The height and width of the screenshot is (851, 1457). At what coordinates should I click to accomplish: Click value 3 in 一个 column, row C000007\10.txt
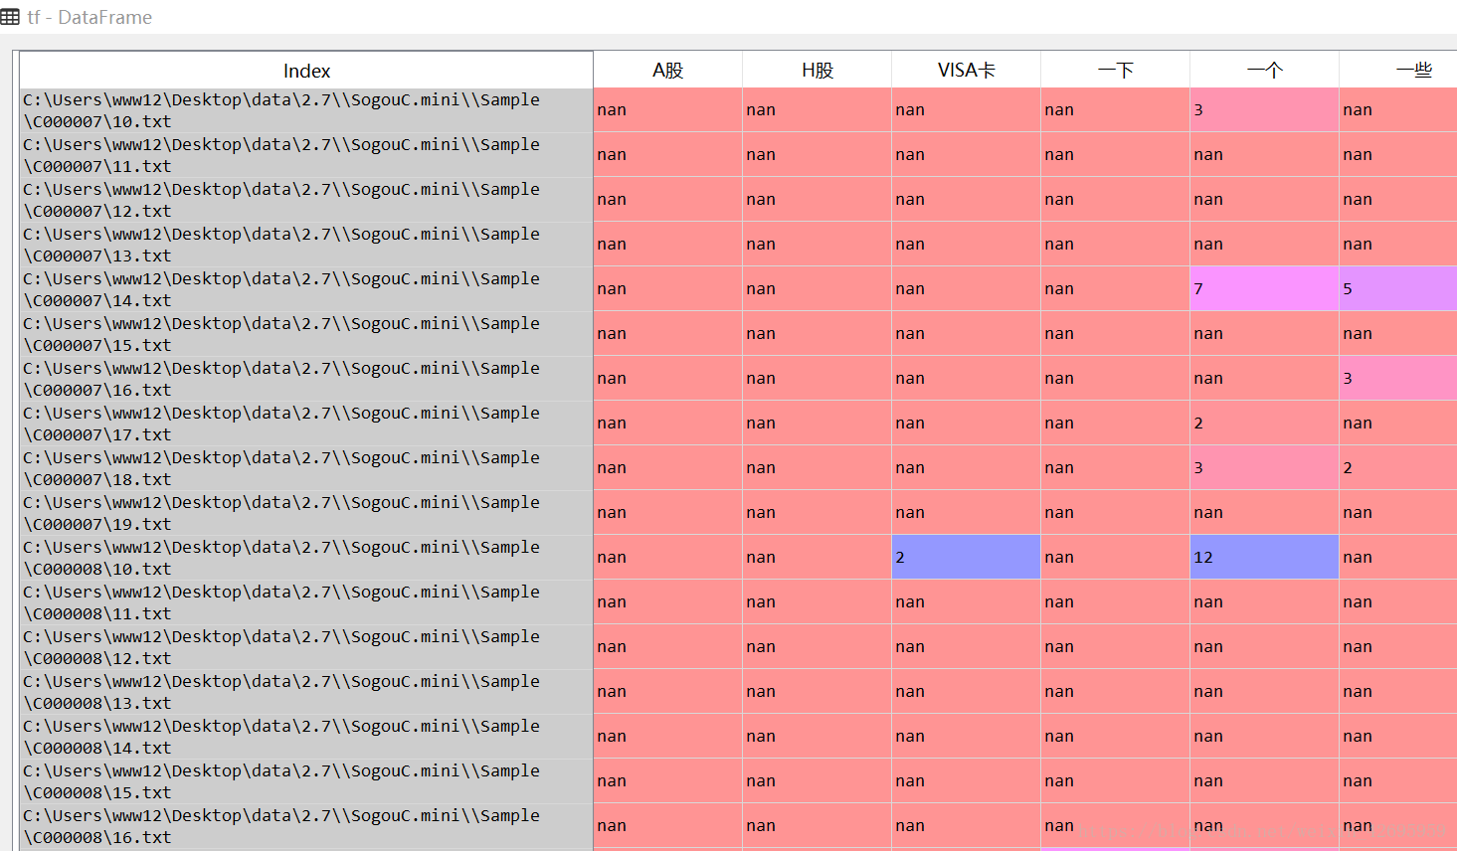1265,110
